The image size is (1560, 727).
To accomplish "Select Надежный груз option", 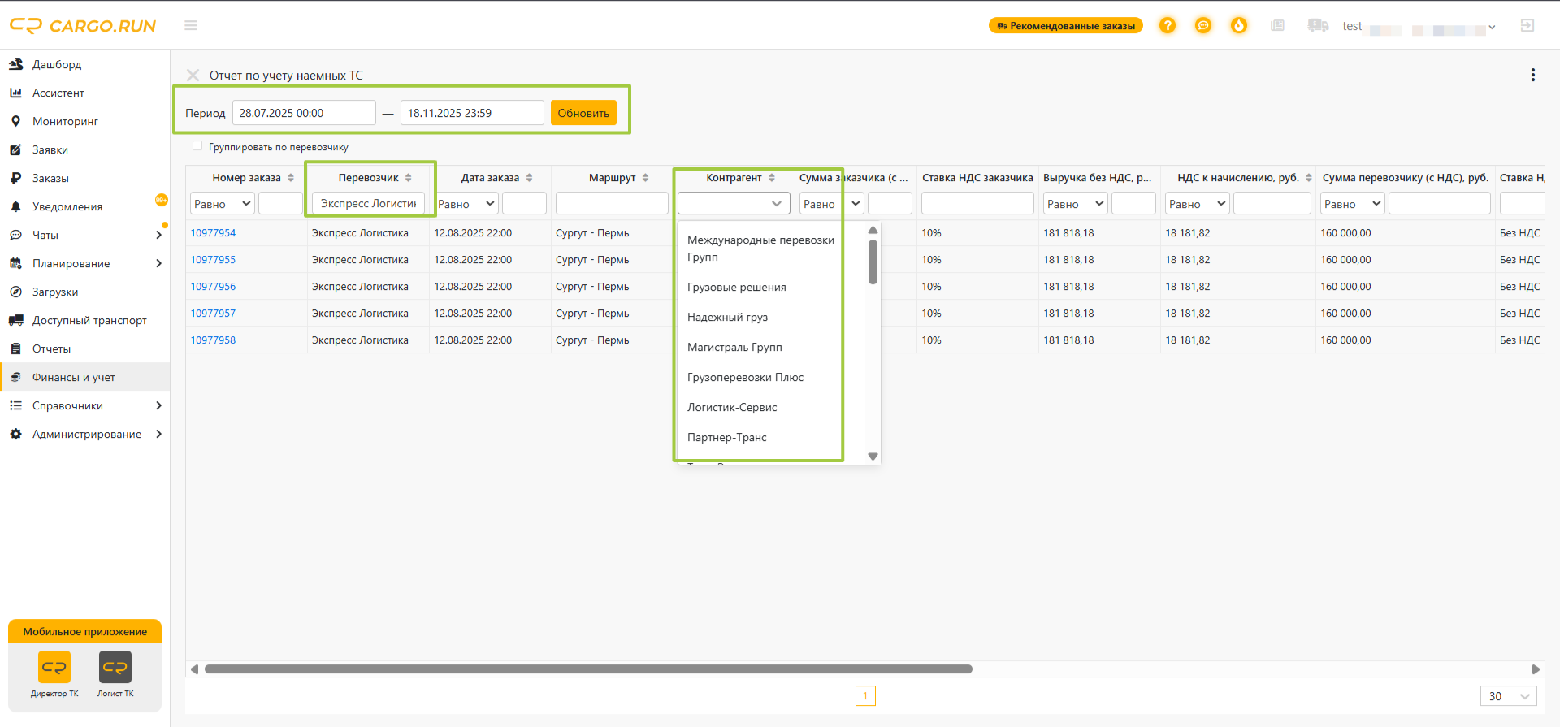I will coord(772,318).
